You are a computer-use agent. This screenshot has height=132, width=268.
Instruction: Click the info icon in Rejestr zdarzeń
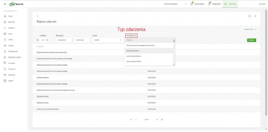[x=249, y=16]
